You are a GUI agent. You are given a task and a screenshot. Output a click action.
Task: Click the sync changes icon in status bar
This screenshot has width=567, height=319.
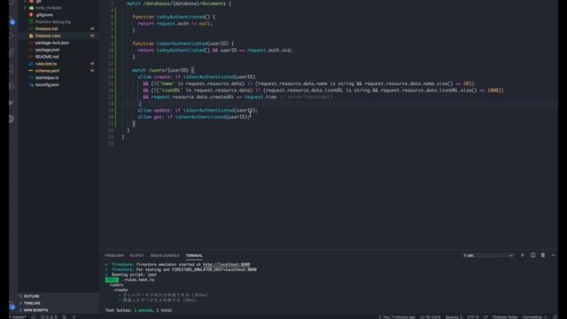tap(34, 317)
